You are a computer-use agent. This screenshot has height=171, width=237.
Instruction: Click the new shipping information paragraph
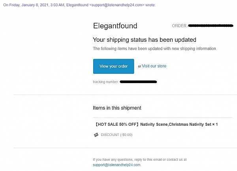[155, 48]
